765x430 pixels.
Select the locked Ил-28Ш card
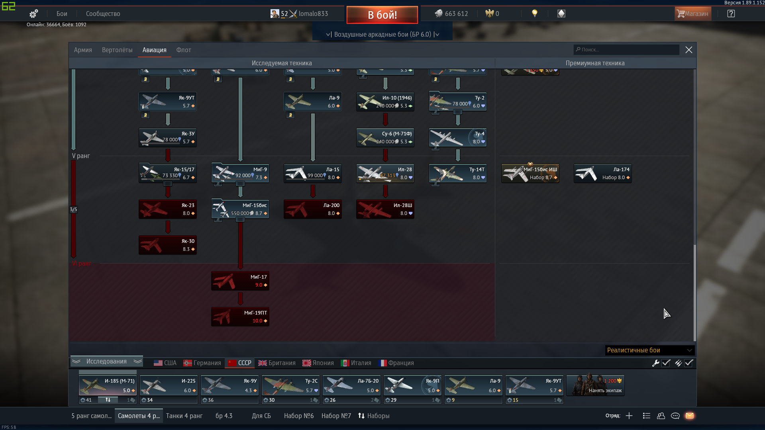(x=385, y=209)
